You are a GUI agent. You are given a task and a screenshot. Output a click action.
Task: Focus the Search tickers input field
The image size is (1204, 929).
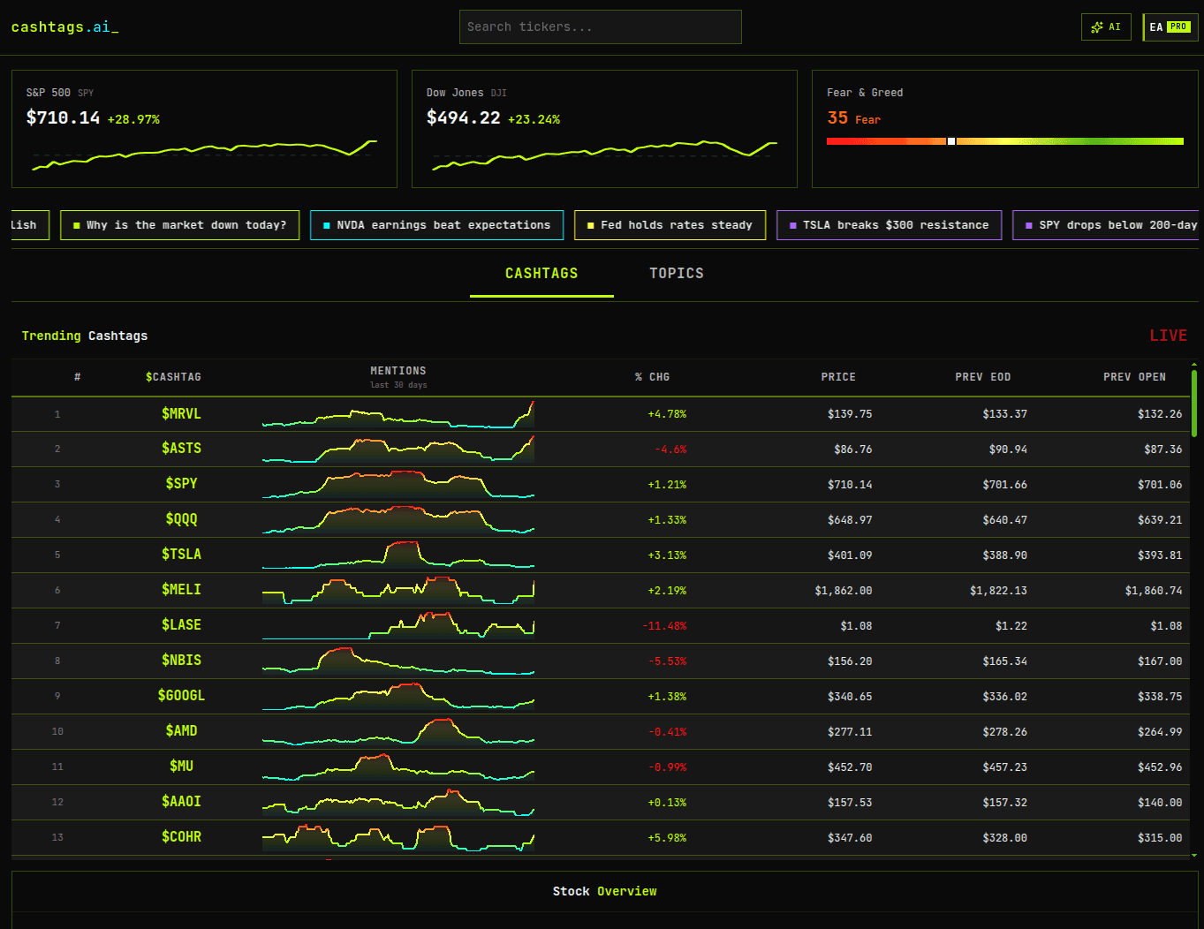(601, 27)
